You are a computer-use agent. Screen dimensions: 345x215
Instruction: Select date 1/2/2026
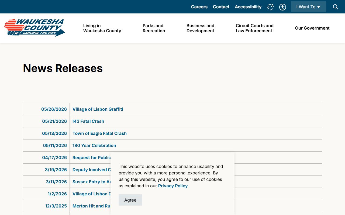57,194
